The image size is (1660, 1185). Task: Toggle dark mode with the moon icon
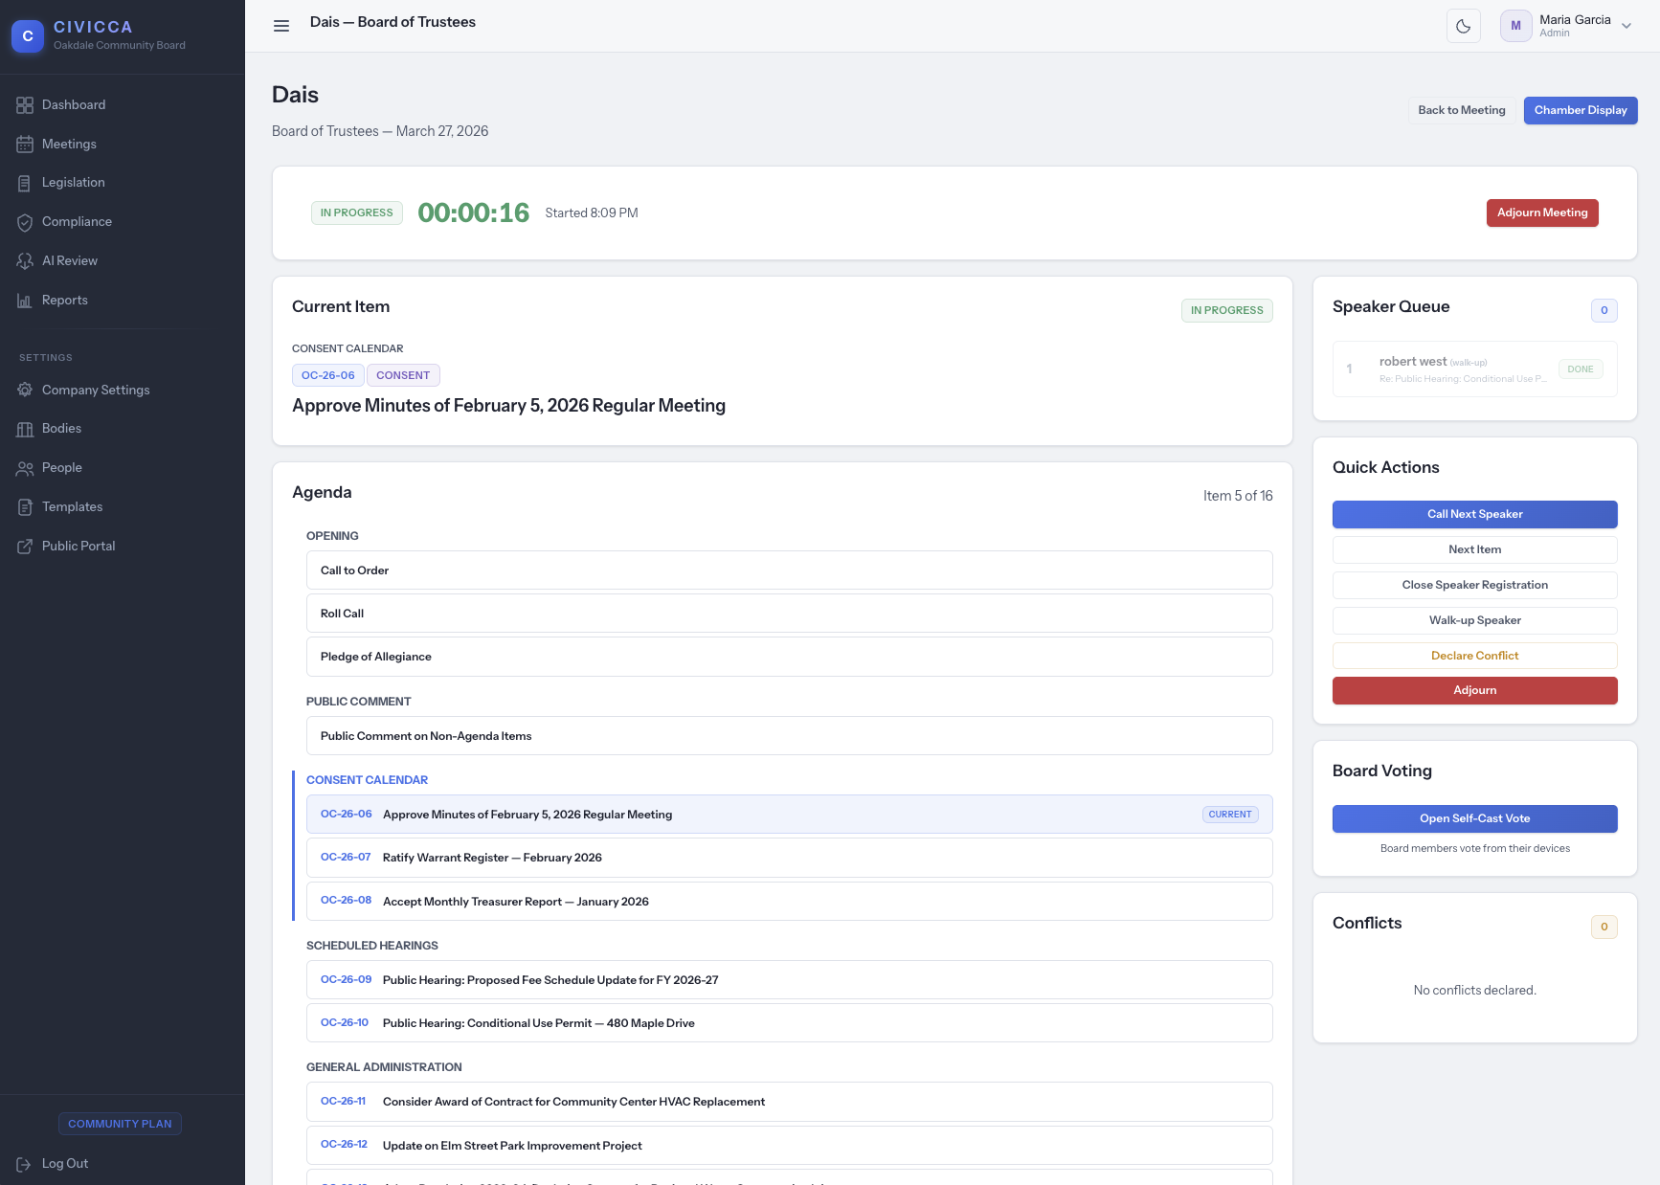click(1464, 26)
